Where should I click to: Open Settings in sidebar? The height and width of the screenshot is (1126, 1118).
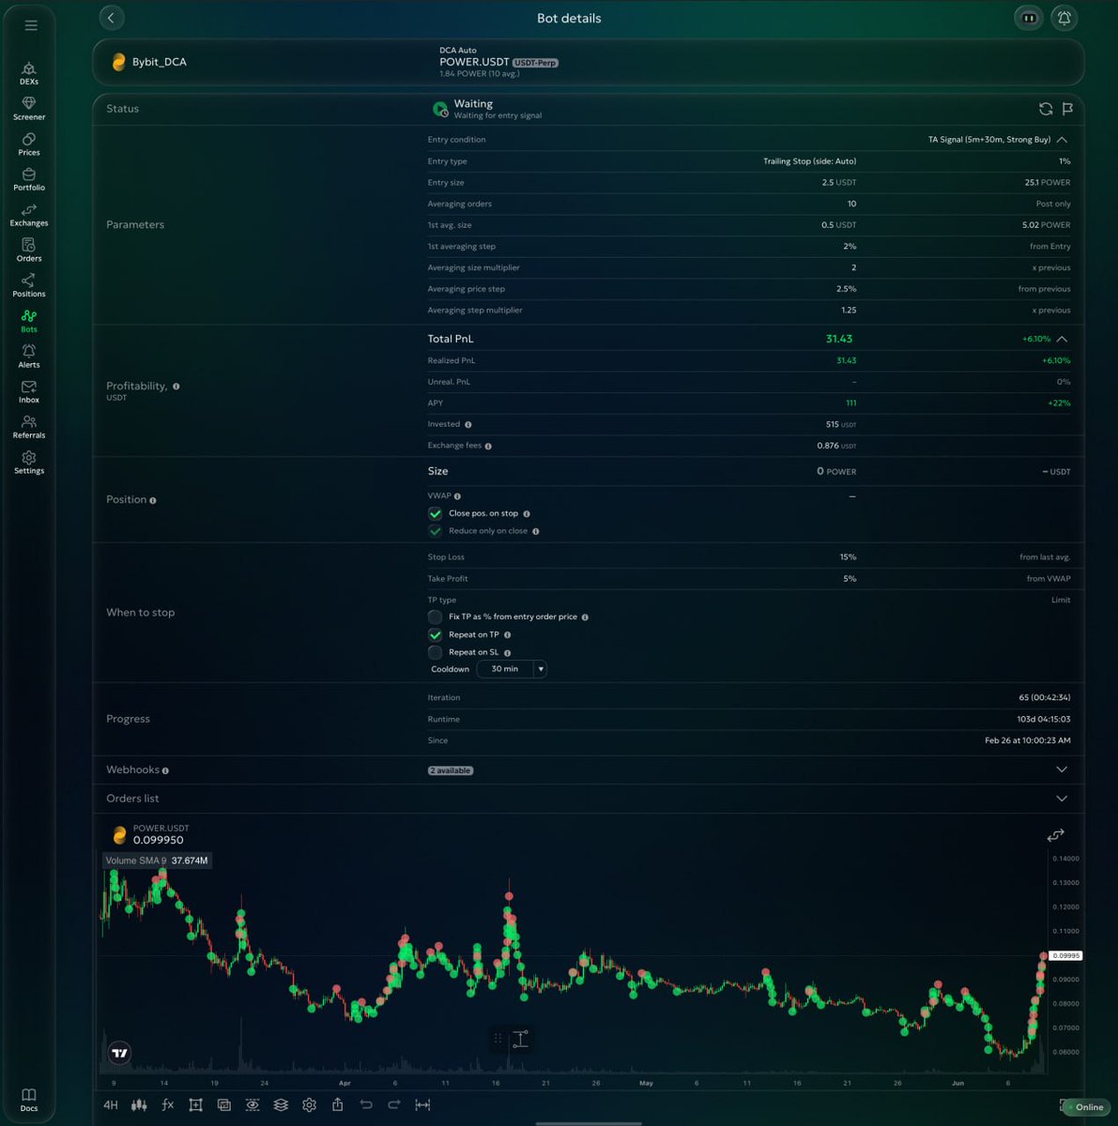[29, 462]
